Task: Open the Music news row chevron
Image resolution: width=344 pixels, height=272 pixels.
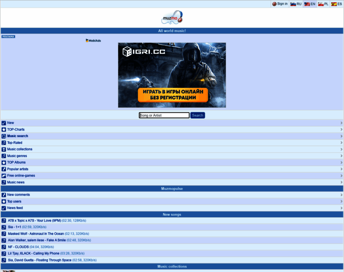Action: tap(341, 182)
